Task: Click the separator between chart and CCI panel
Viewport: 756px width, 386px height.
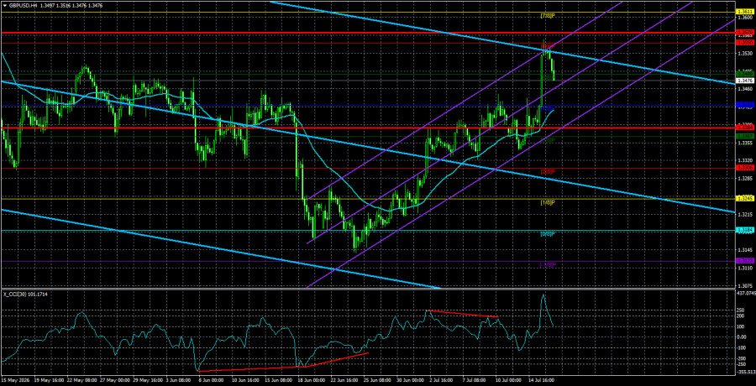Action: (367, 289)
